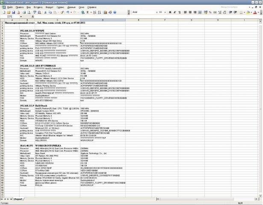Click Increase Indent icon
This screenshot has height=205, width=263.
[x=235, y=12]
